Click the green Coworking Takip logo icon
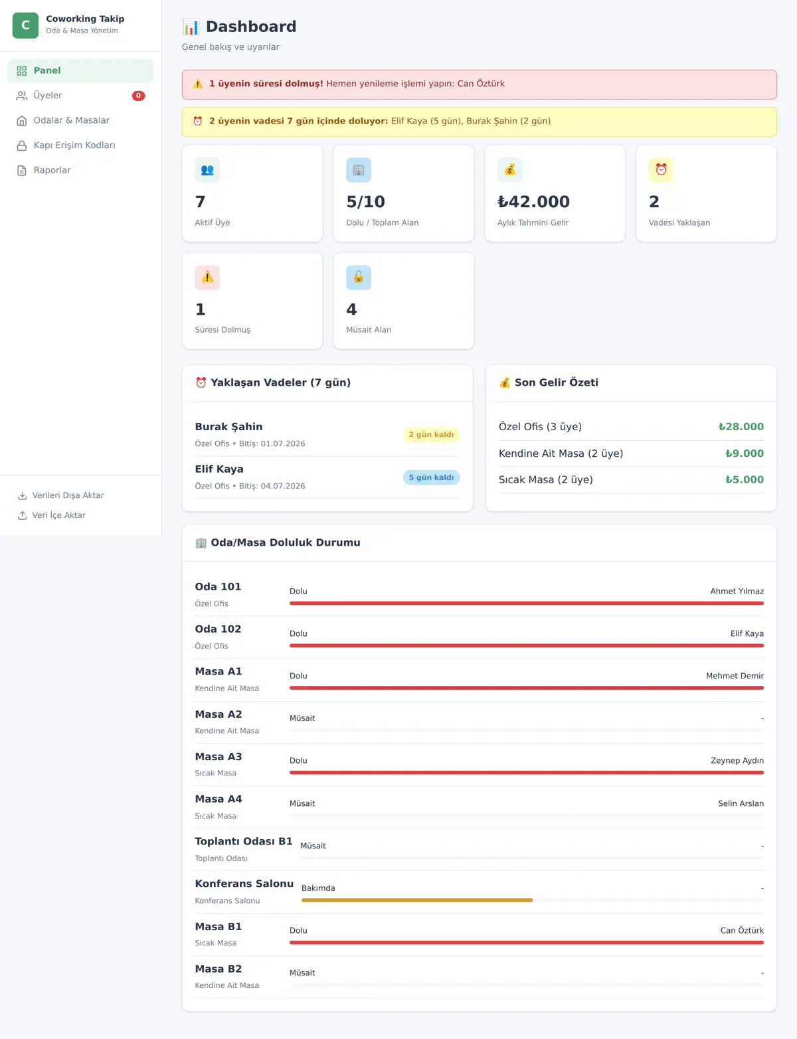 25,25
